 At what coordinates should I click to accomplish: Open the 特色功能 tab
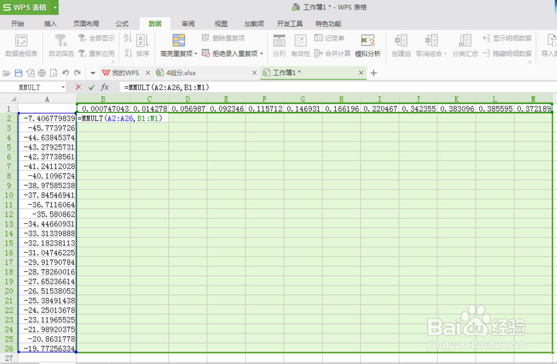328,24
